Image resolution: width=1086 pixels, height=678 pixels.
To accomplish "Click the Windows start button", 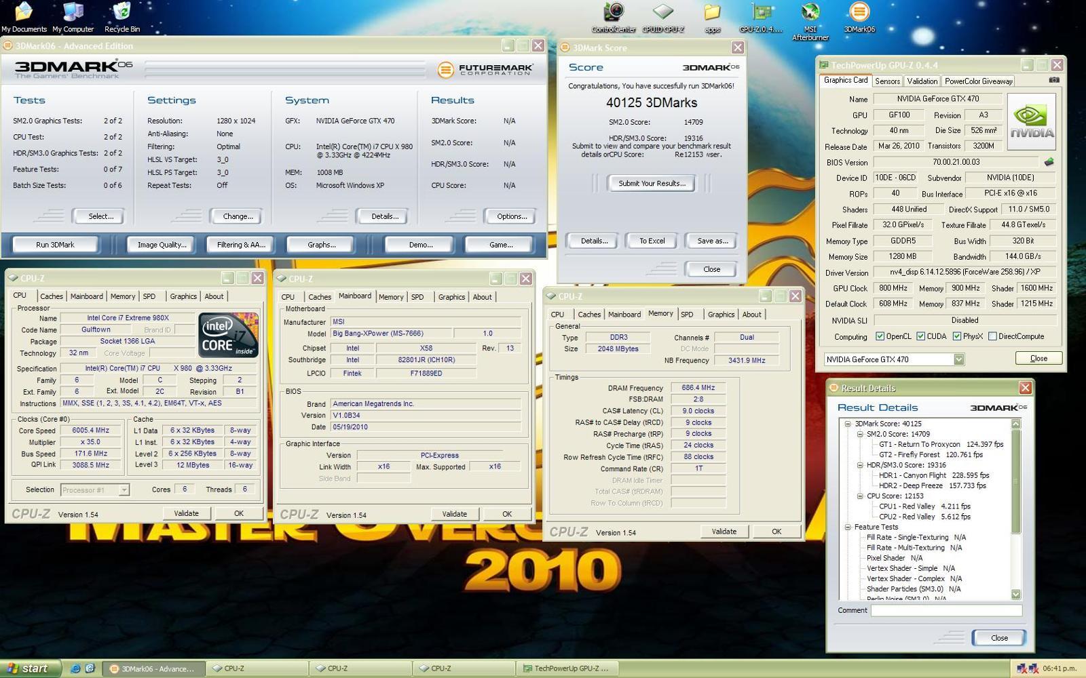I will pos(30,669).
